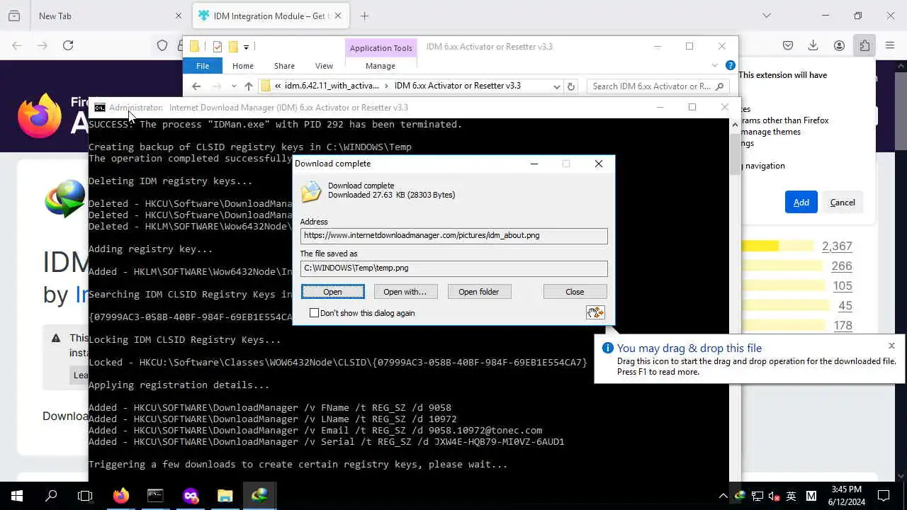Refresh the Explorer address bar

pos(571,86)
